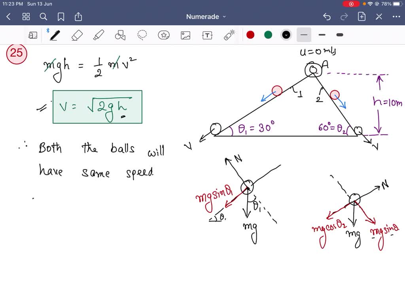Select the eraser tool
Screen dimensions: 405x304
[x=77, y=35]
